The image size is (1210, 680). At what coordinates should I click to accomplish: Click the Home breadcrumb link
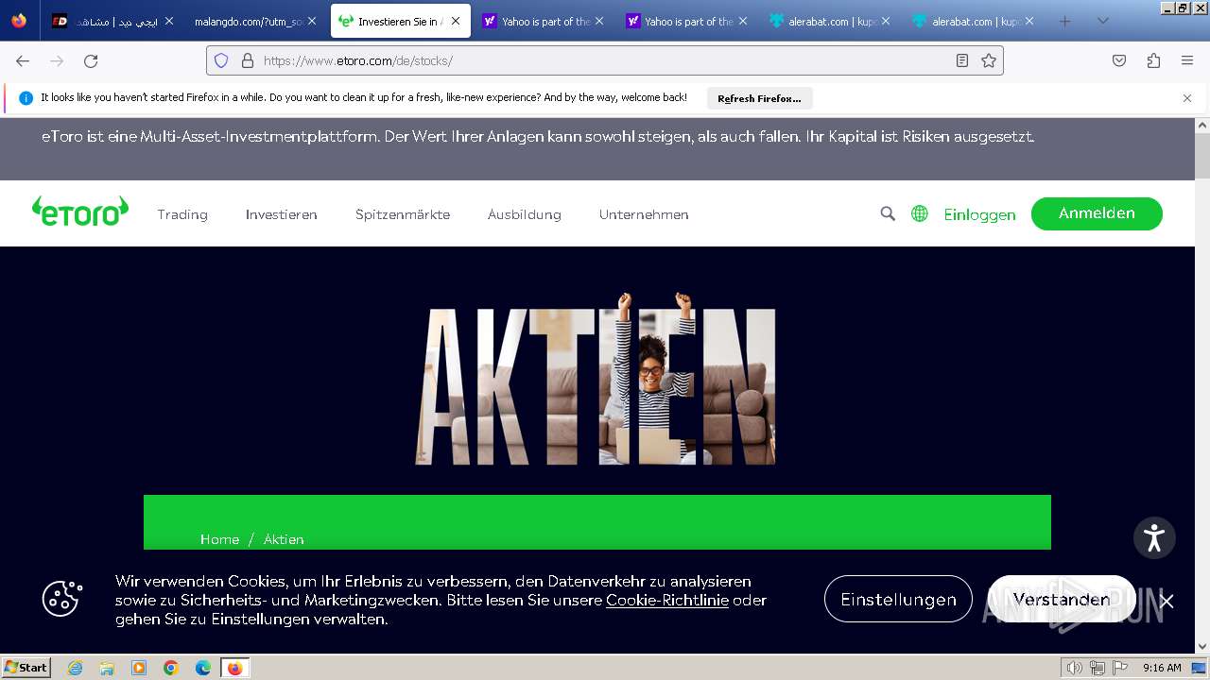pos(219,539)
